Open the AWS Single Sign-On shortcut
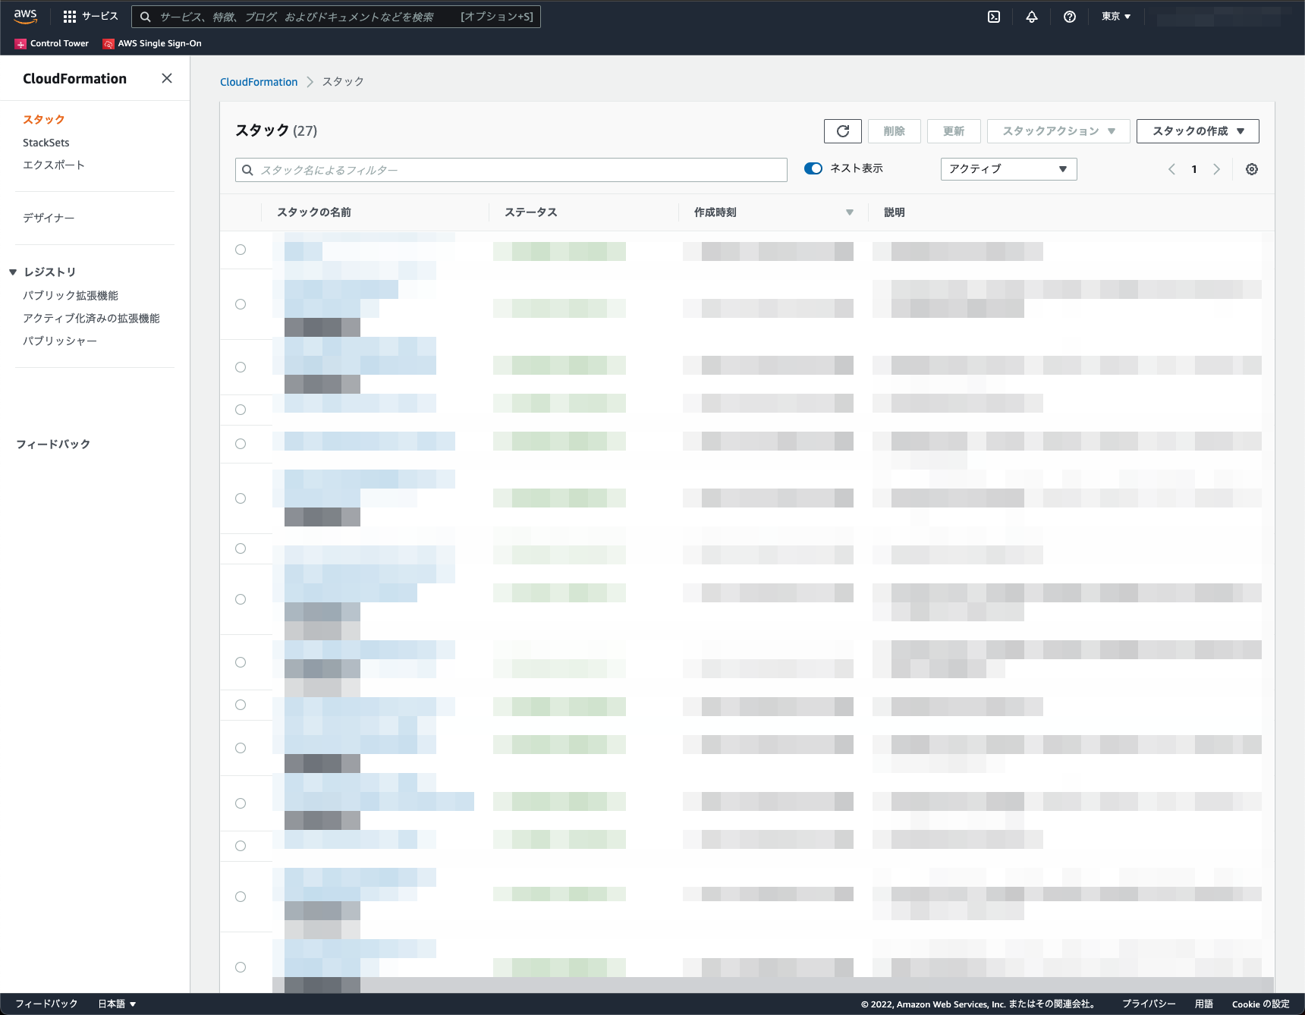This screenshot has width=1305, height=1015. [152, 43]
